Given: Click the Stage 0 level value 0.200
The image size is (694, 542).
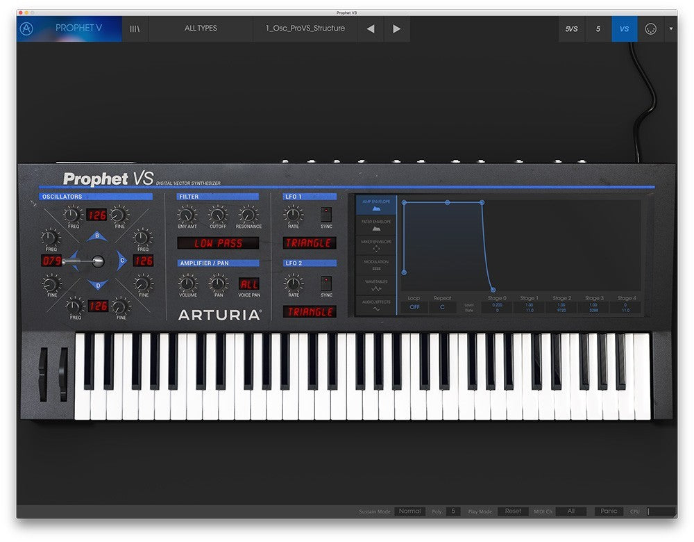Looking at the screenshot, I should click(x=497, y=305).
